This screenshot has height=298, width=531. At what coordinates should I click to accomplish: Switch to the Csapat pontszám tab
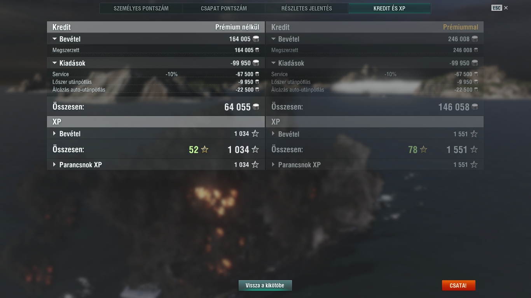pyautogui.click(x=224, y=8)
